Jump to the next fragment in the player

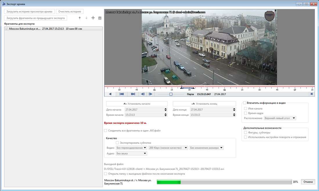[133, 94]
